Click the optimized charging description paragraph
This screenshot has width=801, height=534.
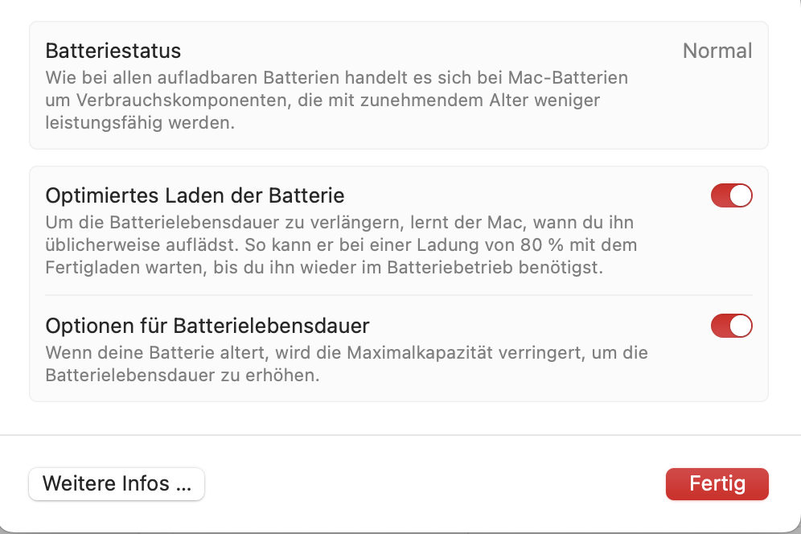coord(341,244)
